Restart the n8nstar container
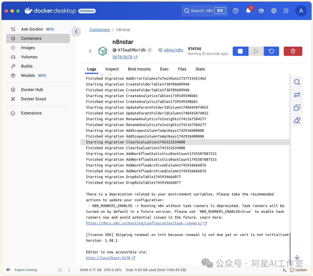The height and width of the screenshot is (276, 313). tap(271, 51)
